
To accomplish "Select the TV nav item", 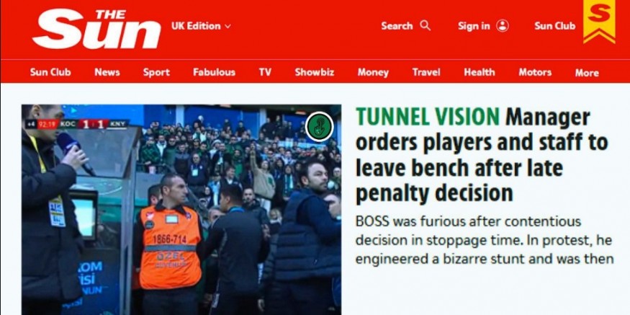I will (x=265, y=72).
